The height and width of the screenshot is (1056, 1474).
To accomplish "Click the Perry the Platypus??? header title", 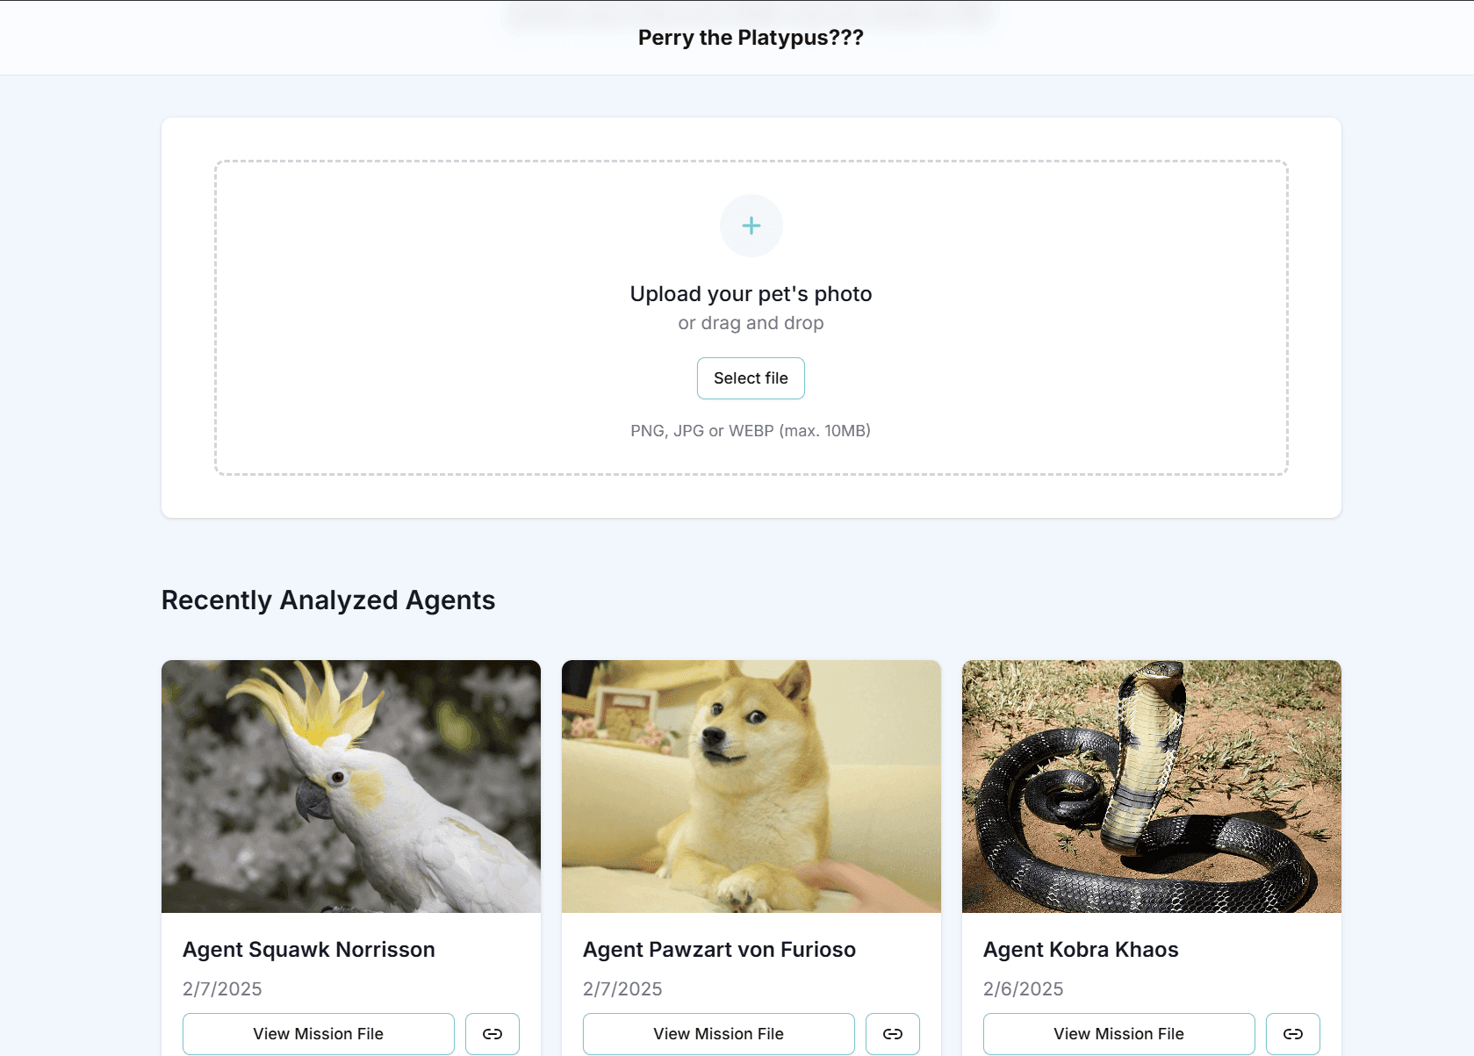I will point(751,38).
